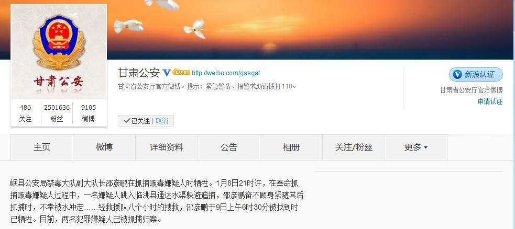Click the 新浪认证 verification button
This screenshot has height=229, width=515.
(476, 75)
